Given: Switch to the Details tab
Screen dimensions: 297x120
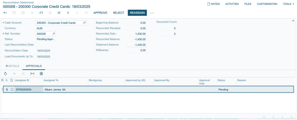Looking at the screenshot, I should 13,66.
